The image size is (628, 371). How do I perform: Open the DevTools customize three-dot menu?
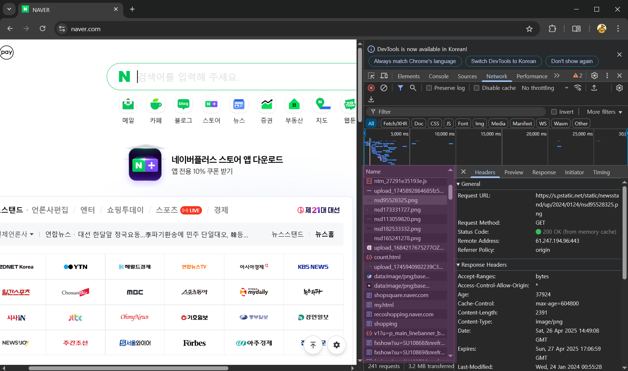tap(607, 75)
